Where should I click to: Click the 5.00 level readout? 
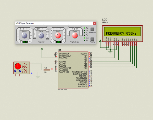[59, 42]
